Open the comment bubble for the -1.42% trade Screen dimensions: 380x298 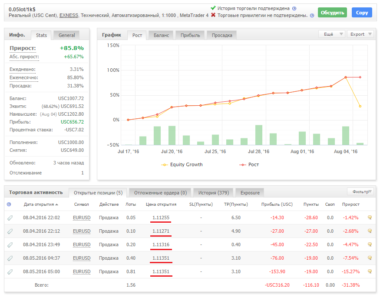click(x=370, y=218)
